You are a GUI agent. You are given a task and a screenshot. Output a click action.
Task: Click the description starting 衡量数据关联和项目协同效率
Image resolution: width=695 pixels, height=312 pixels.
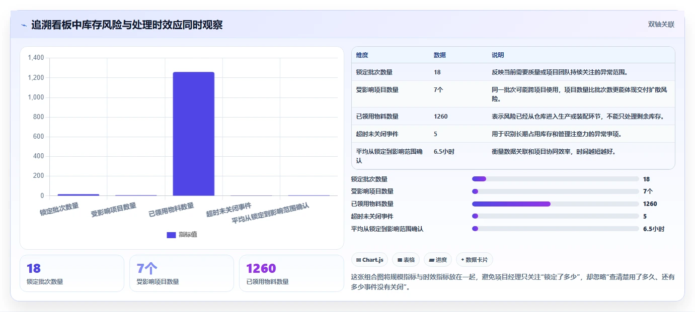[554, 151]
